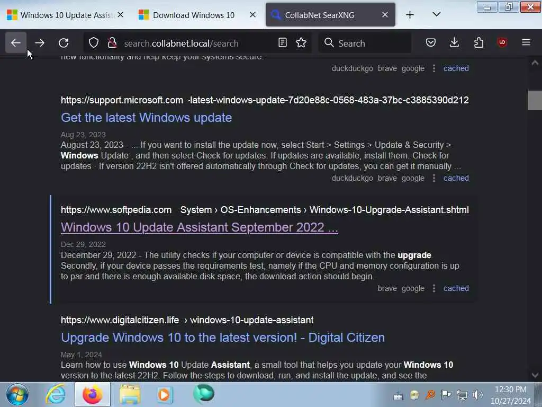542x407 pixels.
Task: Open the Downloads panel icon
Action: point(455,43)
